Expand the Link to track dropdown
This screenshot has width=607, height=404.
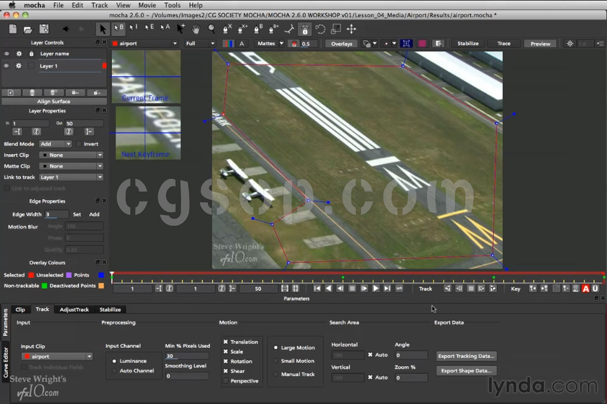point(70,177)
